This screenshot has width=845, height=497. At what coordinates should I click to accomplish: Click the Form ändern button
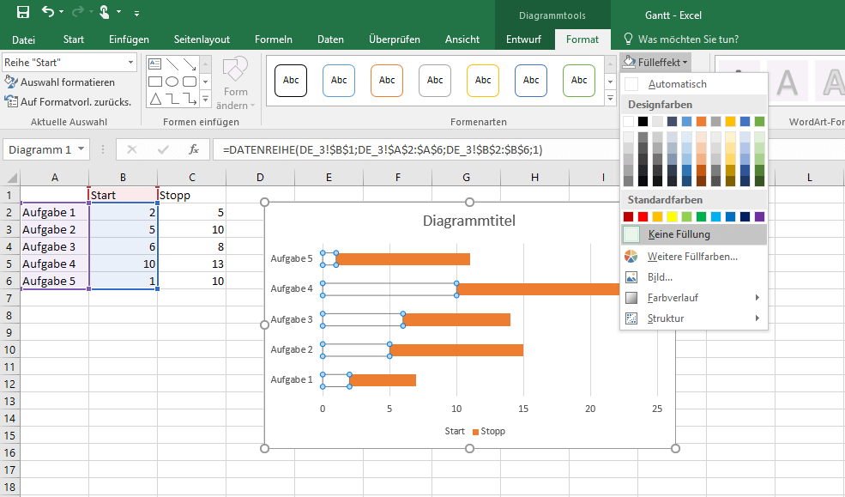click(x=236, y=83)
